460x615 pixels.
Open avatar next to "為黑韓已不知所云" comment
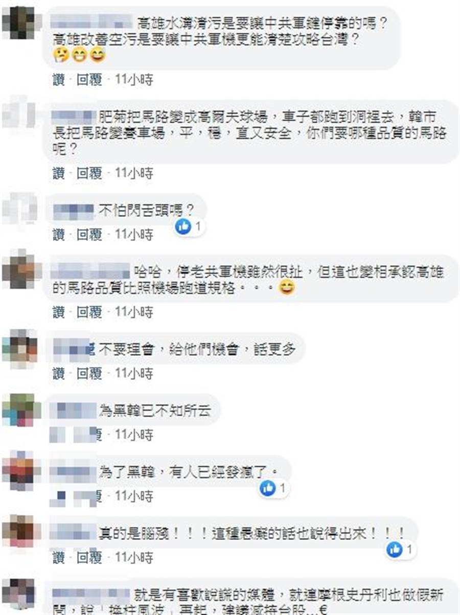tap(18, 409)
